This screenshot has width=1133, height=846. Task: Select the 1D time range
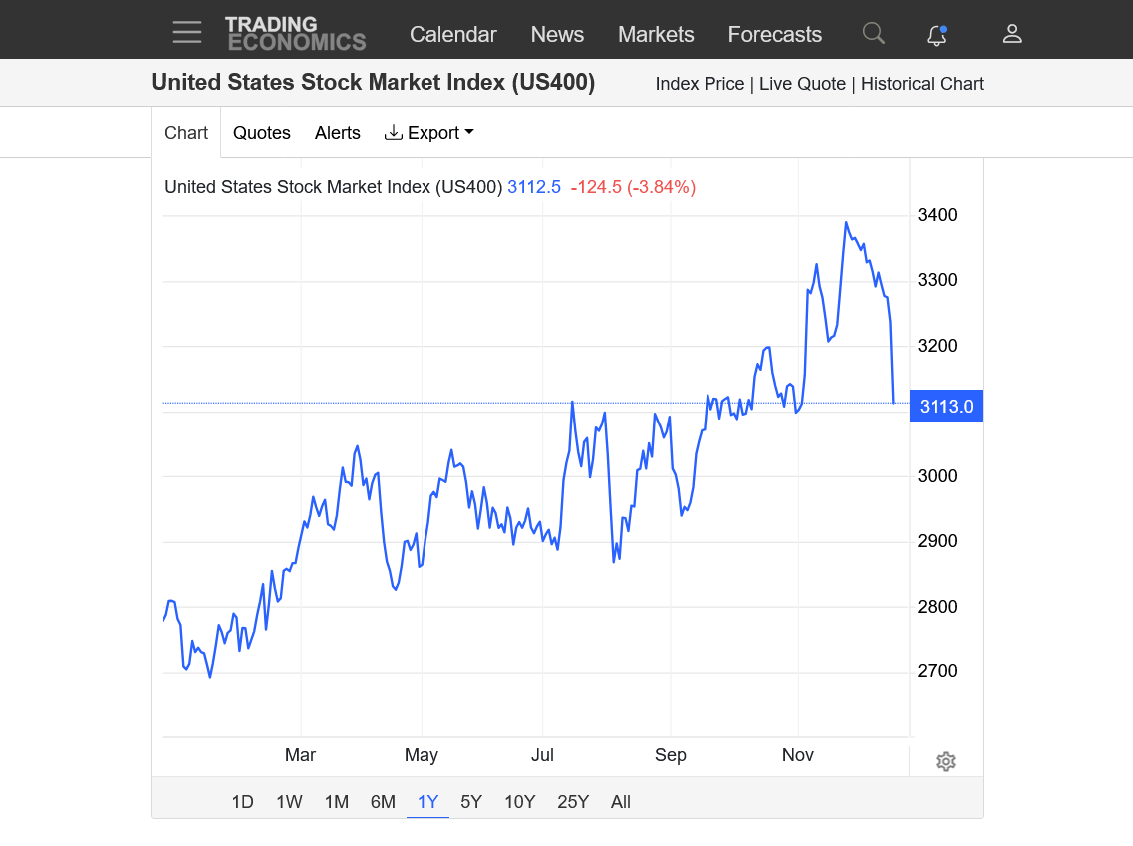242,802
